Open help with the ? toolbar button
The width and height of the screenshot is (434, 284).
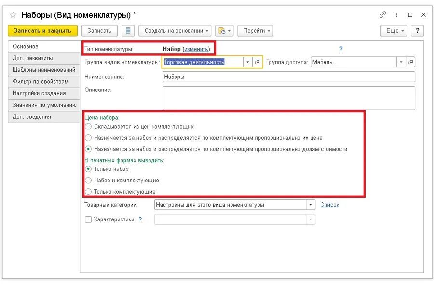[x=417, y=31]
